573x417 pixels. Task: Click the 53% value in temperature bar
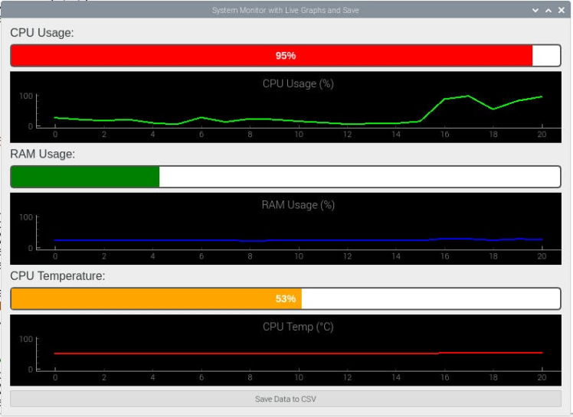point(286,298)
